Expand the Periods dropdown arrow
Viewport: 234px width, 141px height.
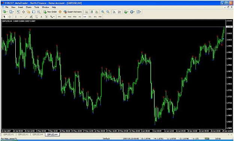pyautogui.click(x=134, y=12)
